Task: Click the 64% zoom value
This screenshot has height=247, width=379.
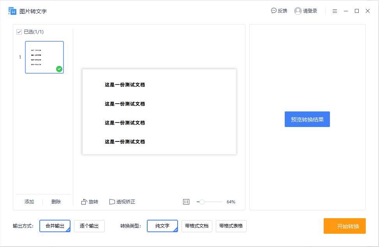Action: pyautogui.click(x=231, y=202)
